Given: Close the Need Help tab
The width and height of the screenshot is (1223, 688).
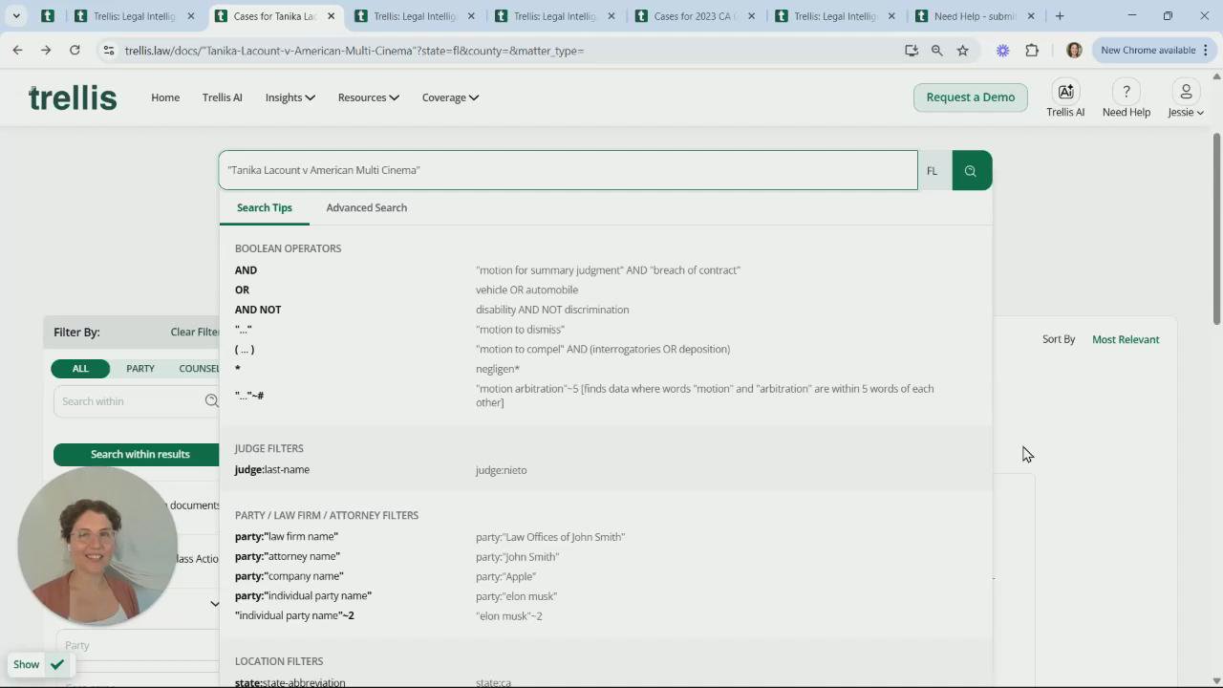Looking at the screenshot, I should (x=1030, y=16).
